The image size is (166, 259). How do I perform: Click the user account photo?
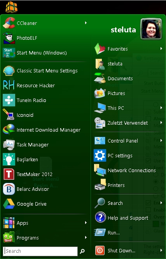click(x=151, y=29)
